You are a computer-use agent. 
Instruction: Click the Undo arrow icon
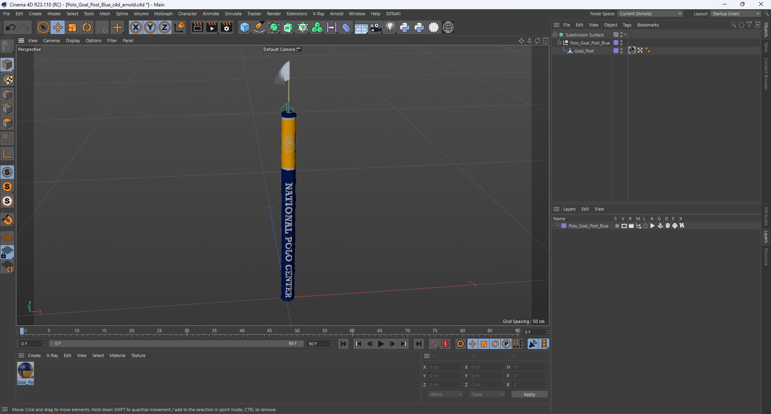coord(11,27)
